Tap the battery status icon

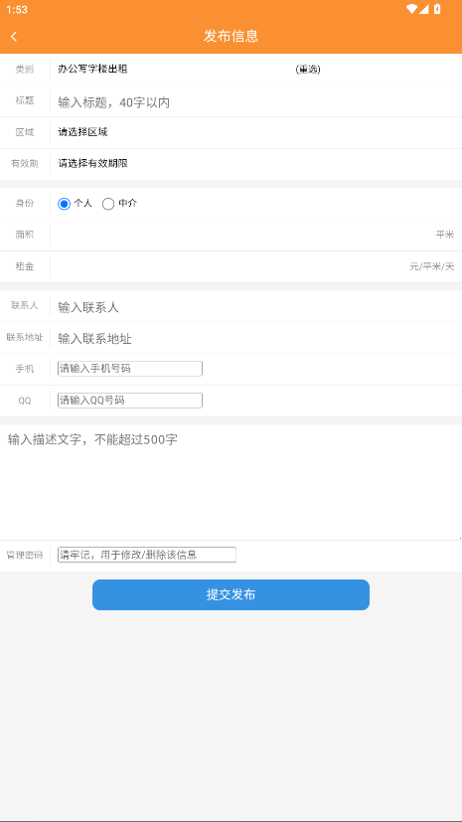pos(437,9)
